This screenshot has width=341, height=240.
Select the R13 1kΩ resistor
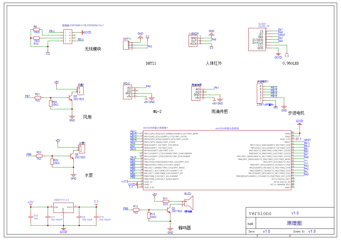point(136,210)
